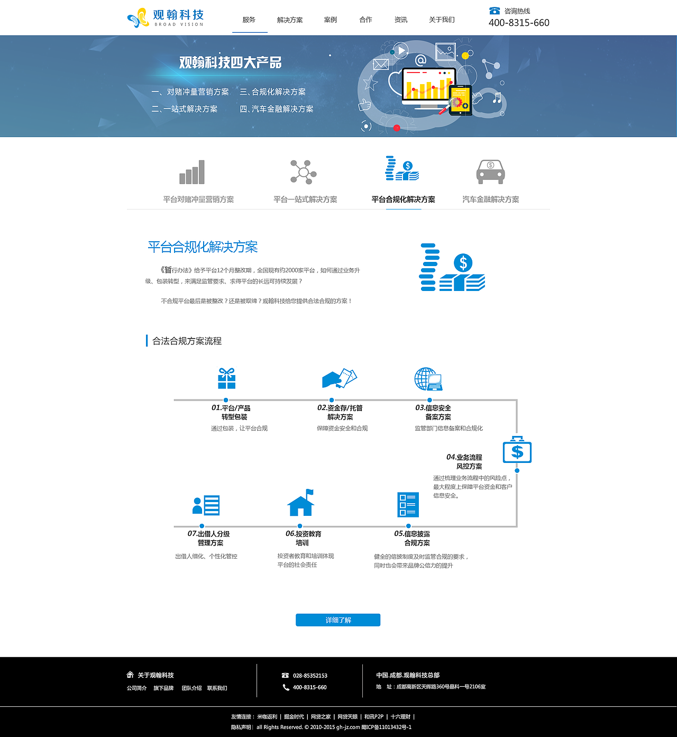Image resolution: width=677 pixels, height=737 pixels.
Task: Open the 合作 menu item
Action: pos(366,20)
